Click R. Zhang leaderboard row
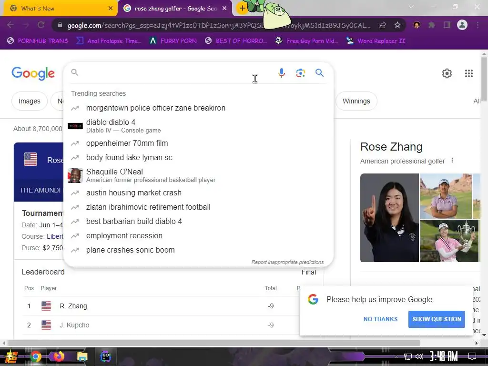 click(160, 306)
